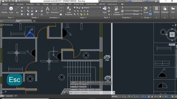Expand the Modify panel
This screenshot has height=99, width=177.
(35, 18)
